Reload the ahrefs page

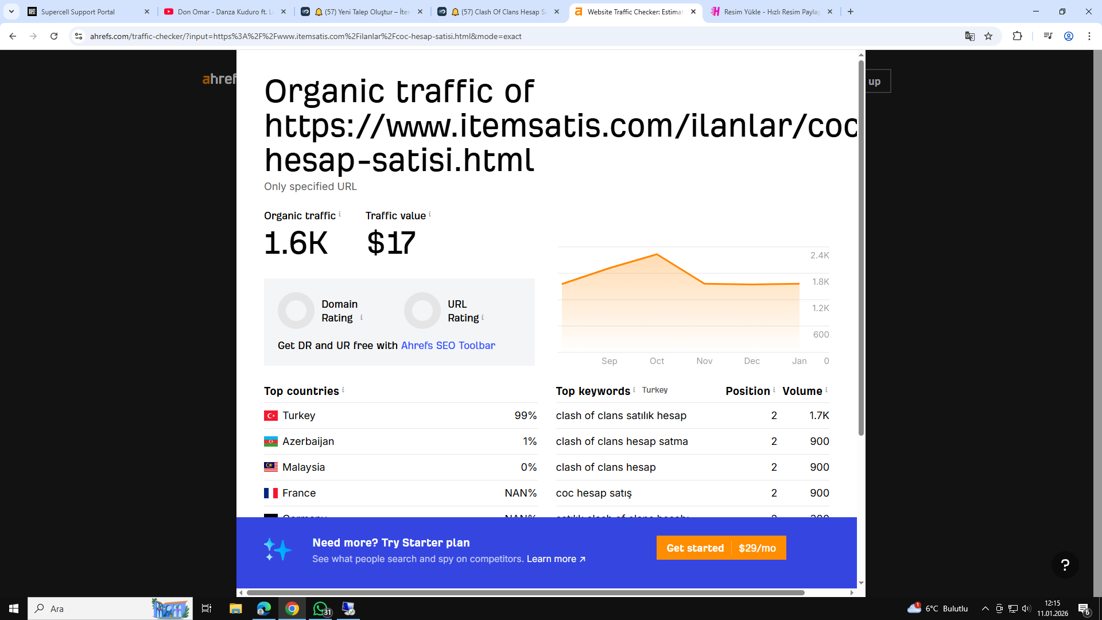click(54, 36)
